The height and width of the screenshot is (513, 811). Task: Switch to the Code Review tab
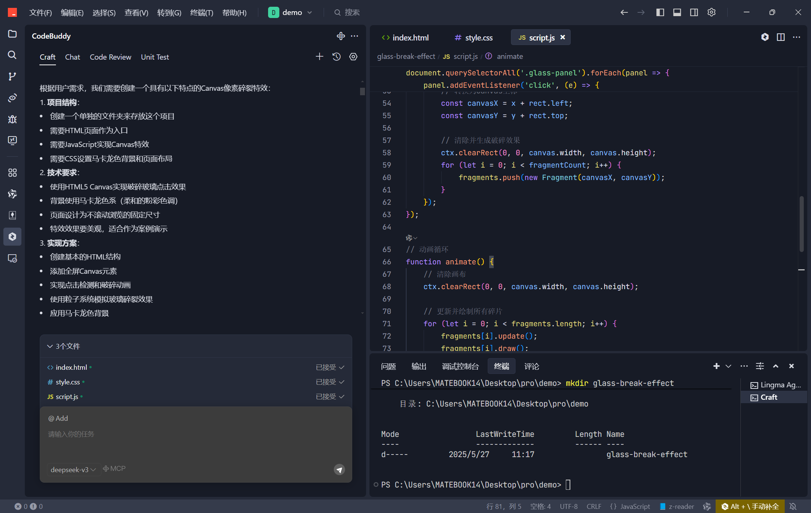click(110, 57)
